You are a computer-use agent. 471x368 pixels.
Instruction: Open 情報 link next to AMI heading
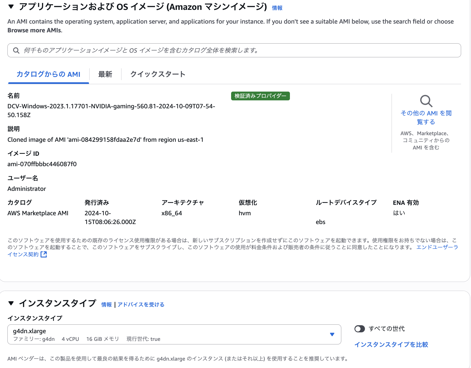point(277,8)
